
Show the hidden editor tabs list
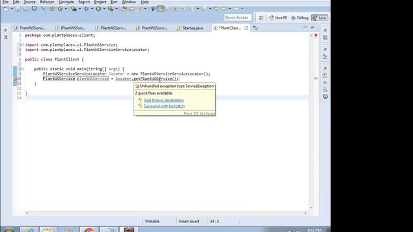point(256,28)
